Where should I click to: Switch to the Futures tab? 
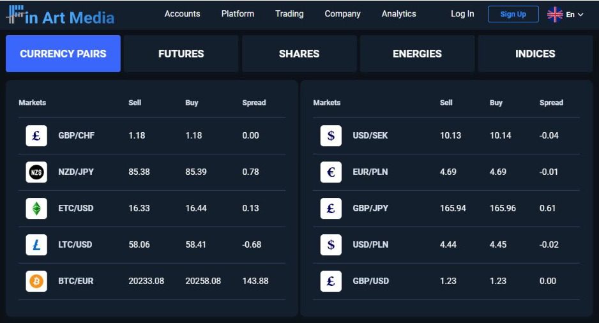pos(181,54)
